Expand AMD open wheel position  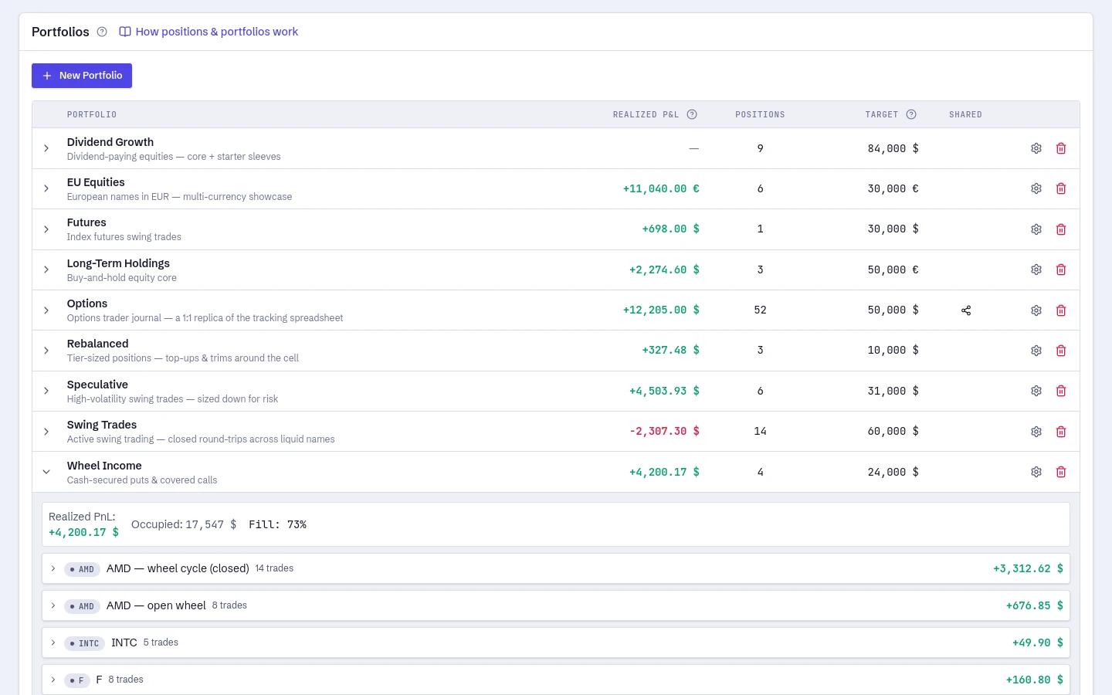coord(53,605)
